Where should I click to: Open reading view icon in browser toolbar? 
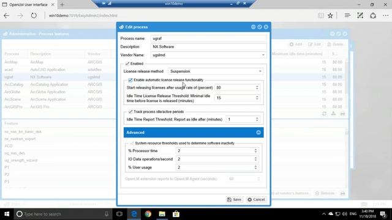coord(321,15)
